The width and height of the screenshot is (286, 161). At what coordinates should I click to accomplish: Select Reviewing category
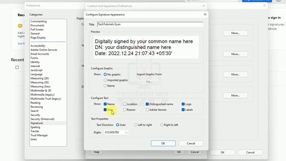pos(37,107)
